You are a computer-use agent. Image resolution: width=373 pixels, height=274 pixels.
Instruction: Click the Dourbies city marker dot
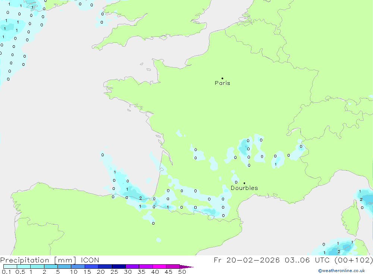(244, 183)
